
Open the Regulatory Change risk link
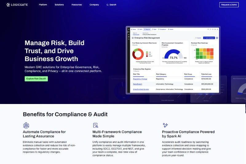pyautogui.click(x=140, y=79)
